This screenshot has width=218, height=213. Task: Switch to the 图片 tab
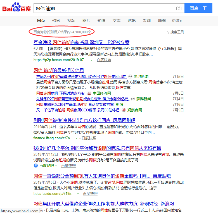[86, 21]
